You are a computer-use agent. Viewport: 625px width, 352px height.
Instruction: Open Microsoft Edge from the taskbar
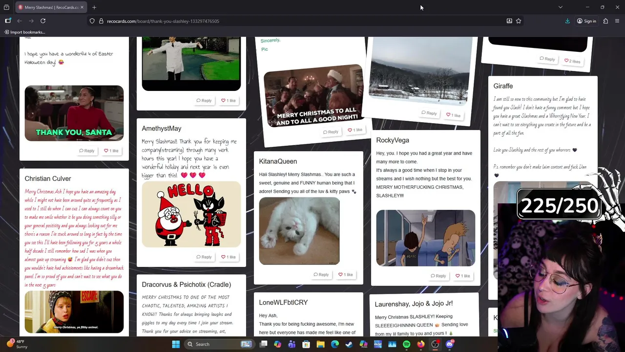tap(334, 344)
